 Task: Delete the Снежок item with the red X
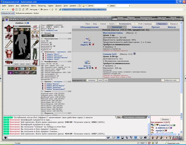(96, 68)
